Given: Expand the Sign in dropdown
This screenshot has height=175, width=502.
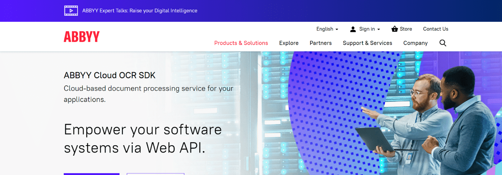Looking at the screenshot, I should point(369,29).
